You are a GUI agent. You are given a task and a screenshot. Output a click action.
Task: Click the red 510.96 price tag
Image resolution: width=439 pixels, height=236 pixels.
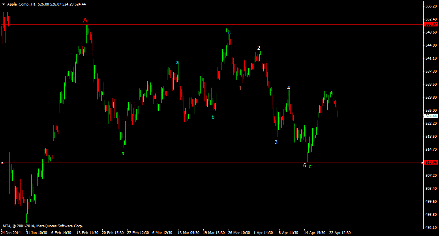click(431, 162)
